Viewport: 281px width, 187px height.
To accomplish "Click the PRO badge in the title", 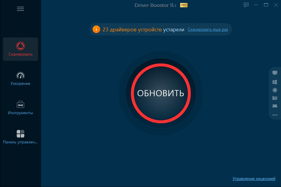I will pos(184,5).
